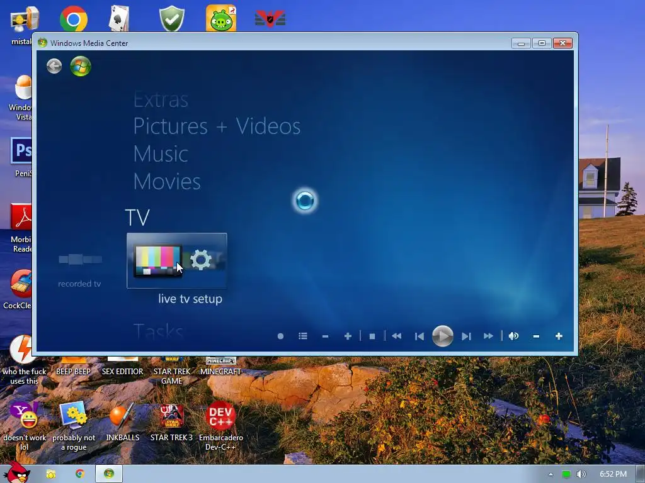Click the system tray volume icon

click(x=581, y=474)
